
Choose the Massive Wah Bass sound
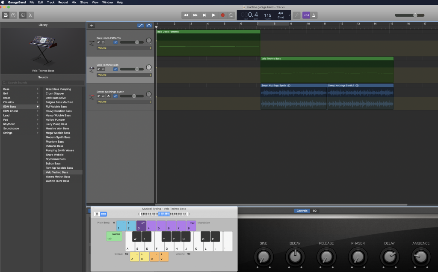coord(57,129)
